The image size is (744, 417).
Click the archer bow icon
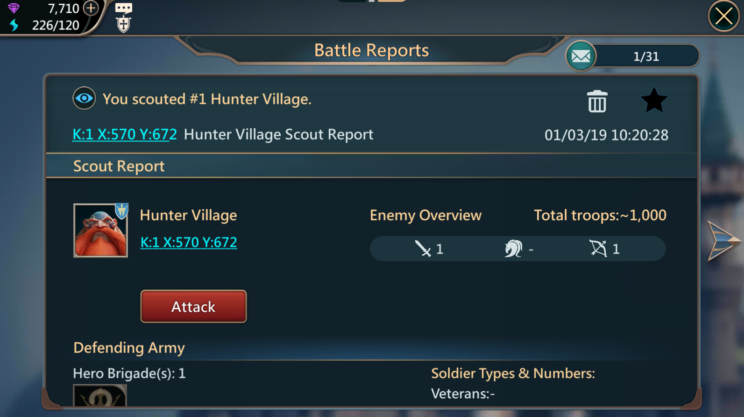click(x=598, y=249)
